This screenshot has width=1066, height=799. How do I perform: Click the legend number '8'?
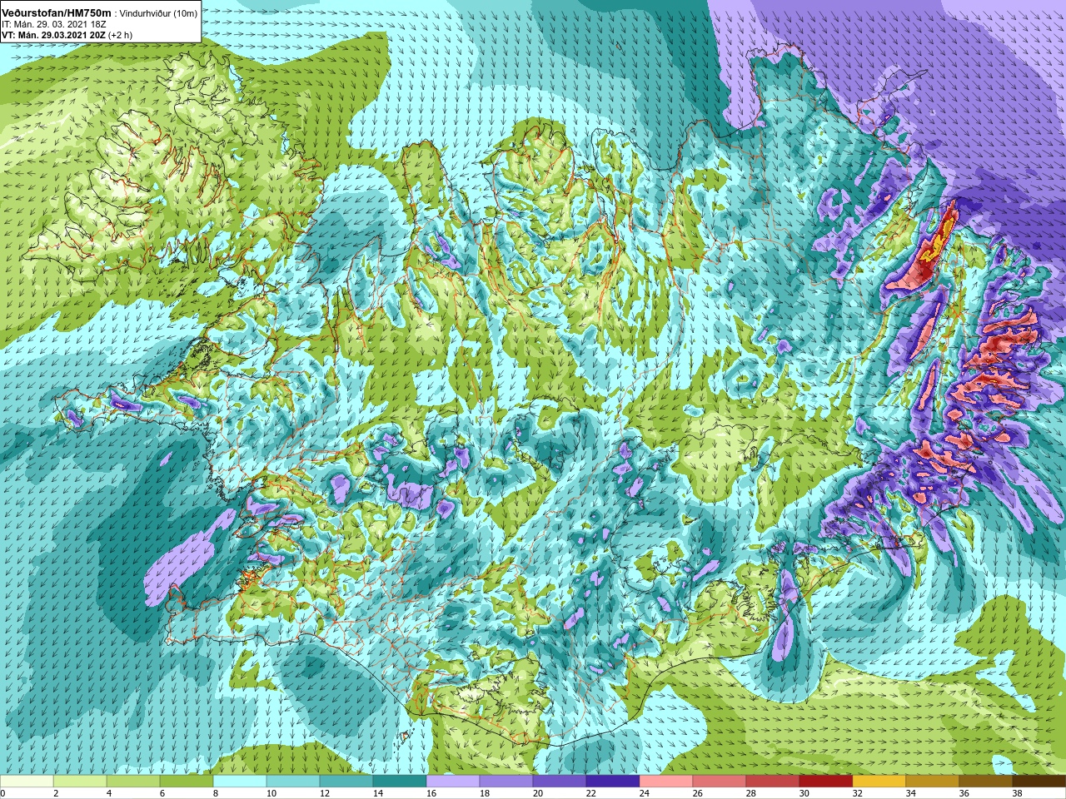pyautogui.click(x=216, y=794)
